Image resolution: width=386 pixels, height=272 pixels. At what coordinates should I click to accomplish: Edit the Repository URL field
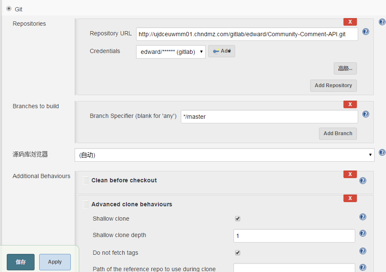pyautogui.click(x=247, y=34)
